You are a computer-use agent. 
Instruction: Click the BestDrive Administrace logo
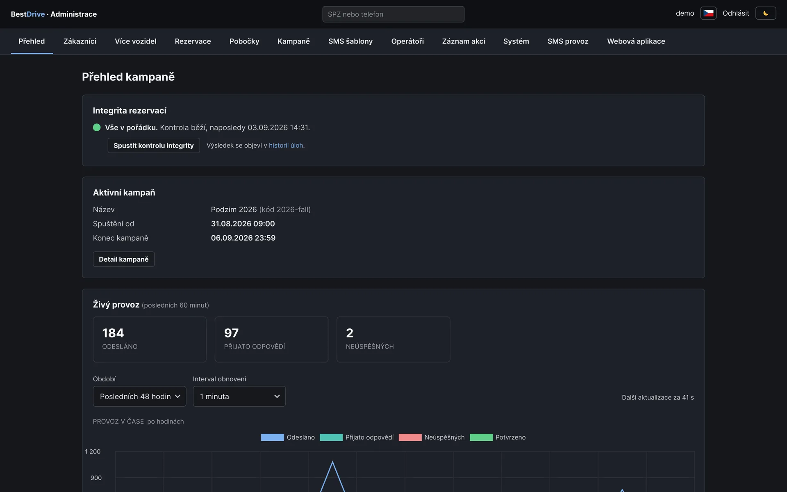click(x=54, y=14)
